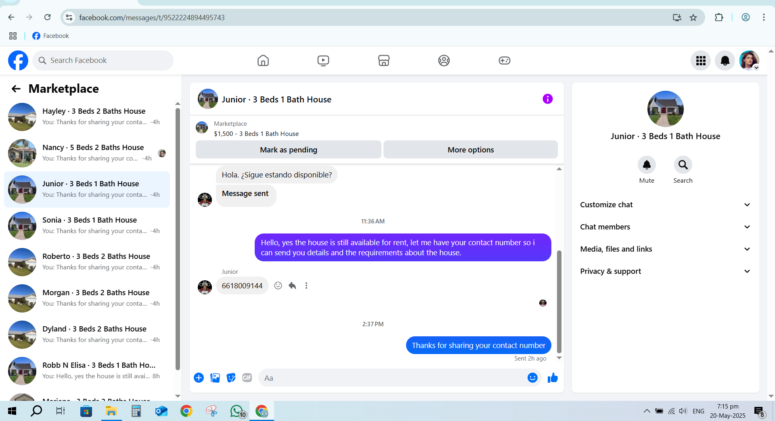Screen dimensions: 775x421
Task: Expand Privacy & support section
Action: [665, 271]
